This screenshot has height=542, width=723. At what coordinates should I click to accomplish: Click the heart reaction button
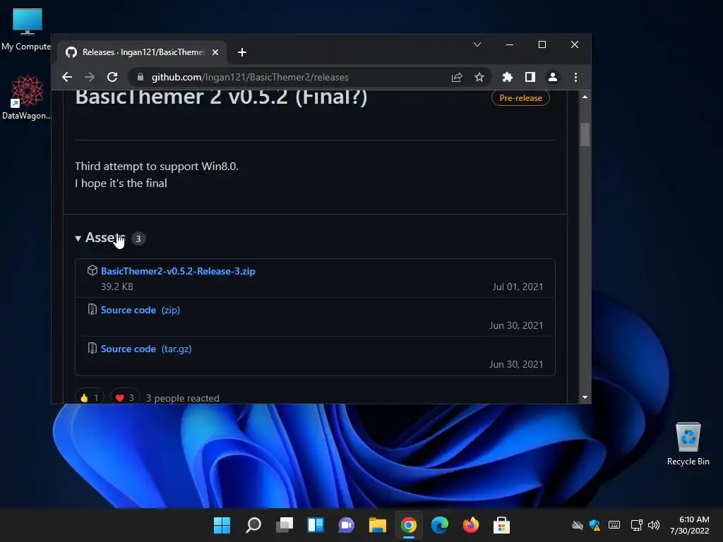click(x=125, y=397)
